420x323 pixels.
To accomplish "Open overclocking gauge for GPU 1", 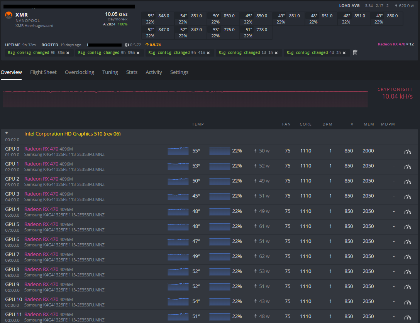I will pos(407,167).
